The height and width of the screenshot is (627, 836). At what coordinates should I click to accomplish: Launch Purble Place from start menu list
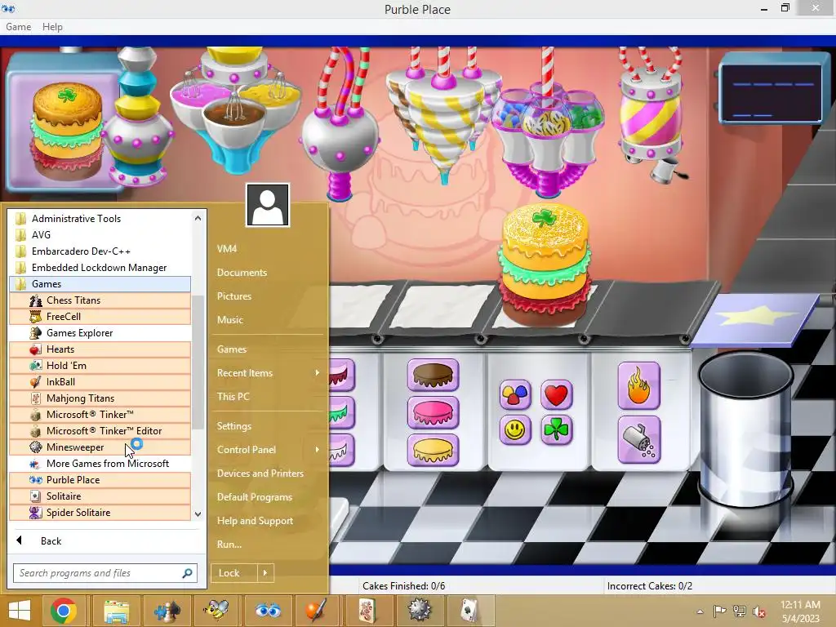coord(100,480)
